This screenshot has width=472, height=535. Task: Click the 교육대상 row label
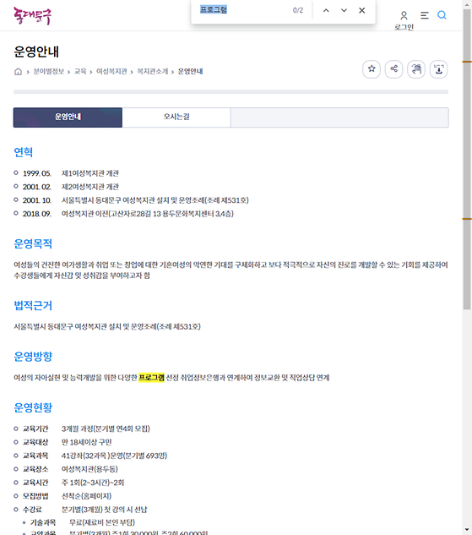[x=35, y=443]
